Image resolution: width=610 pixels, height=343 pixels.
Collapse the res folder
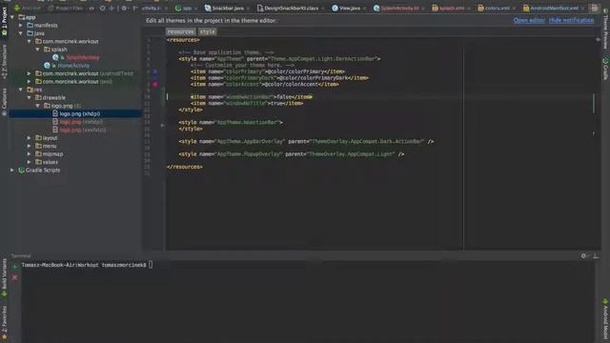point(21,90)
